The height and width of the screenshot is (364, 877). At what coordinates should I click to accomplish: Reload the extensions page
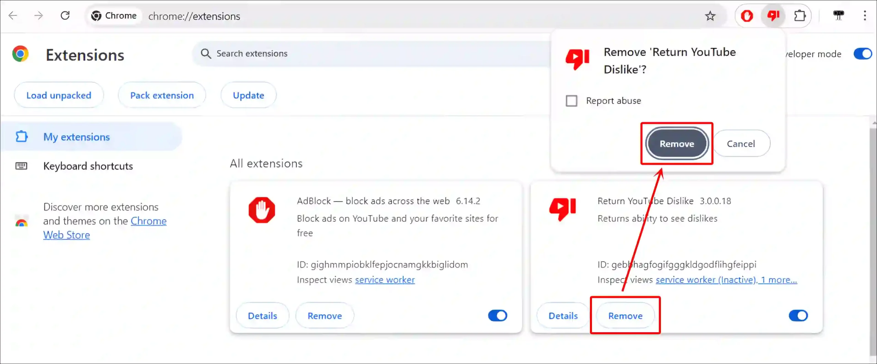point(65,15)
